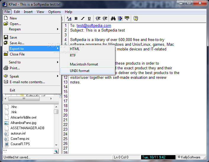Minimize the KPad window
Image resolution: width=209 pixels, height=162 pixels.
point(181,3)
